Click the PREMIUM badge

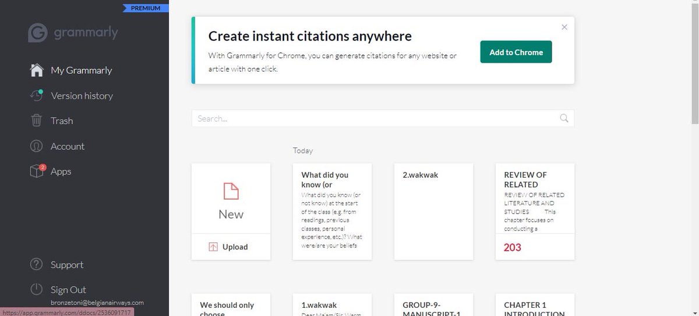pyautogui.click(x=146, y=8)
